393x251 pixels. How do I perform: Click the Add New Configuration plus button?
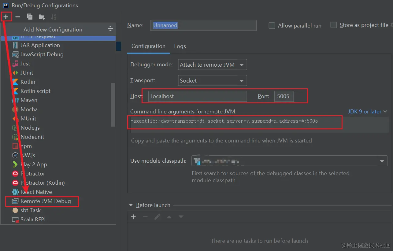tap(6, 17)
